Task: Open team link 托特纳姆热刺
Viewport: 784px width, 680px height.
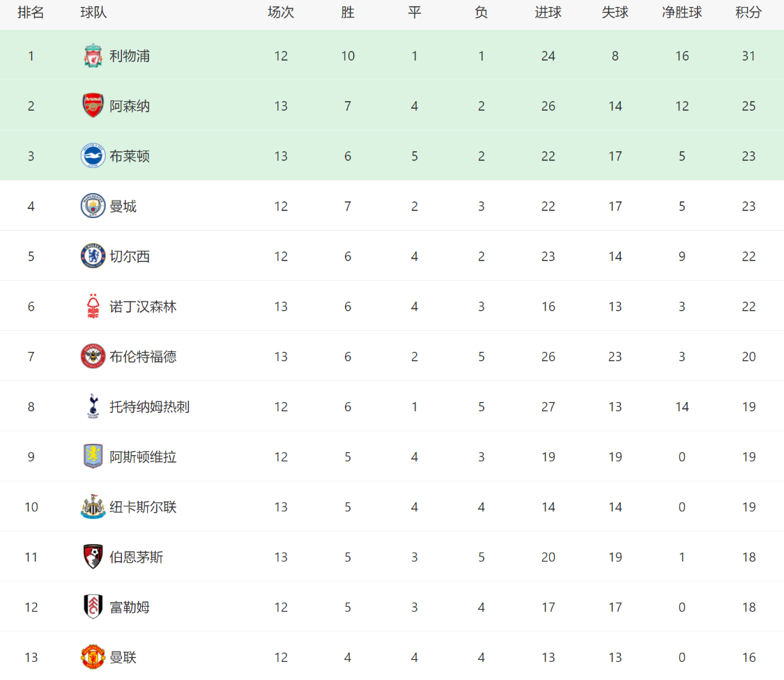Action: coord(150,406)
